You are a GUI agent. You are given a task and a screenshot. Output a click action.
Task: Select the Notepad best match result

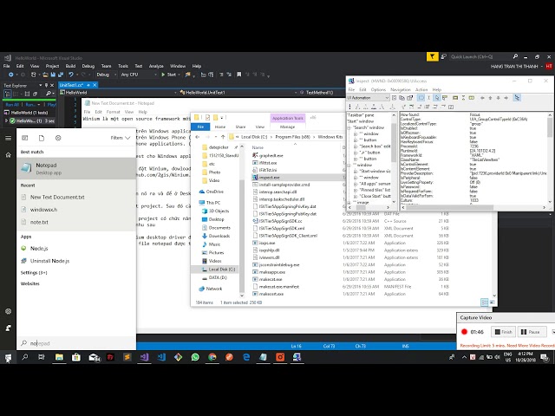76,168
